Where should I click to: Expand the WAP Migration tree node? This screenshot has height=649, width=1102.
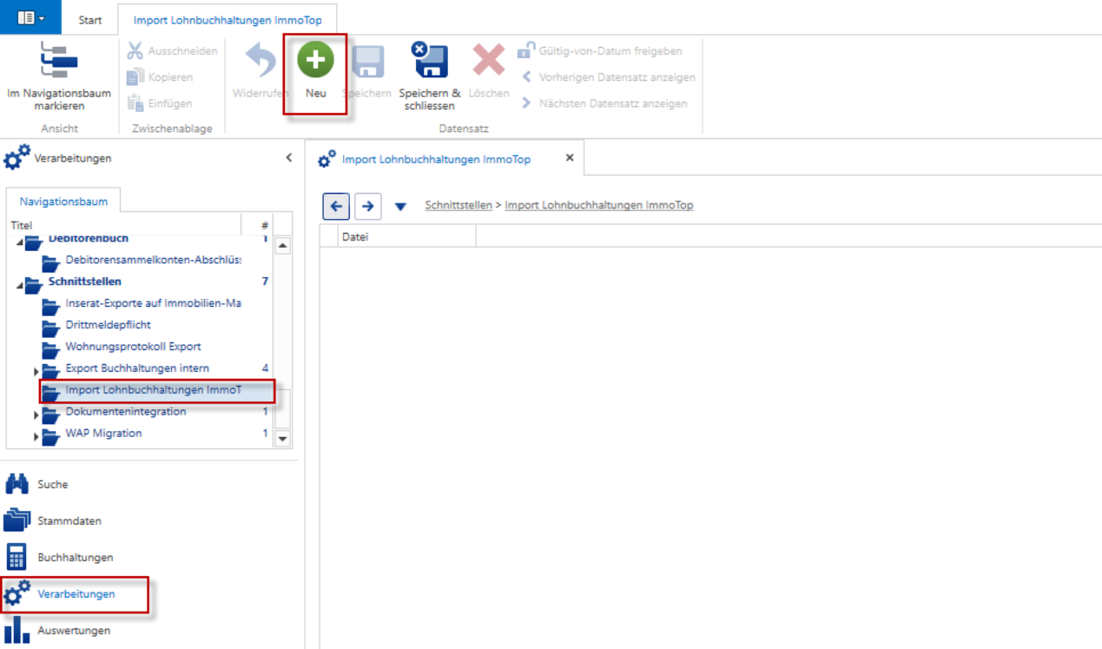click(x=36, y=437)
